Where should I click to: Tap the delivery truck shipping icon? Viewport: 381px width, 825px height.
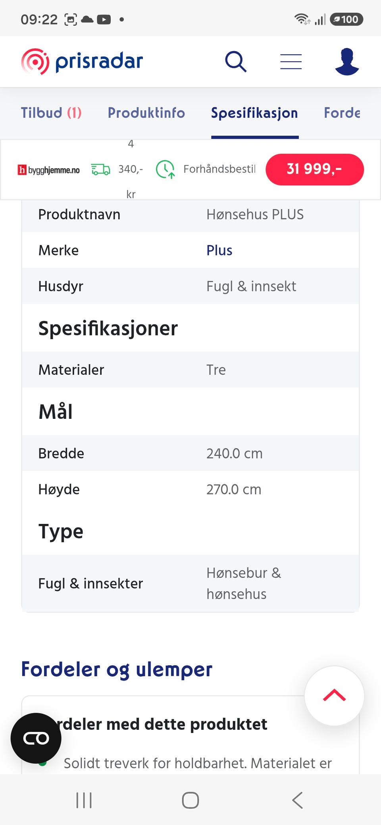[x=101, y=169]
